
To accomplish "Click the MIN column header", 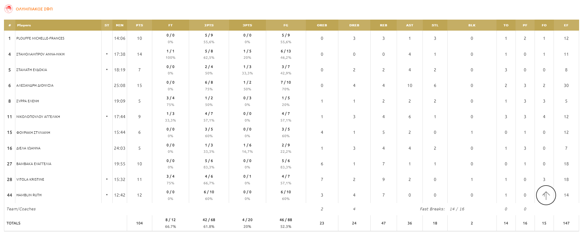I will click(120, 25).
